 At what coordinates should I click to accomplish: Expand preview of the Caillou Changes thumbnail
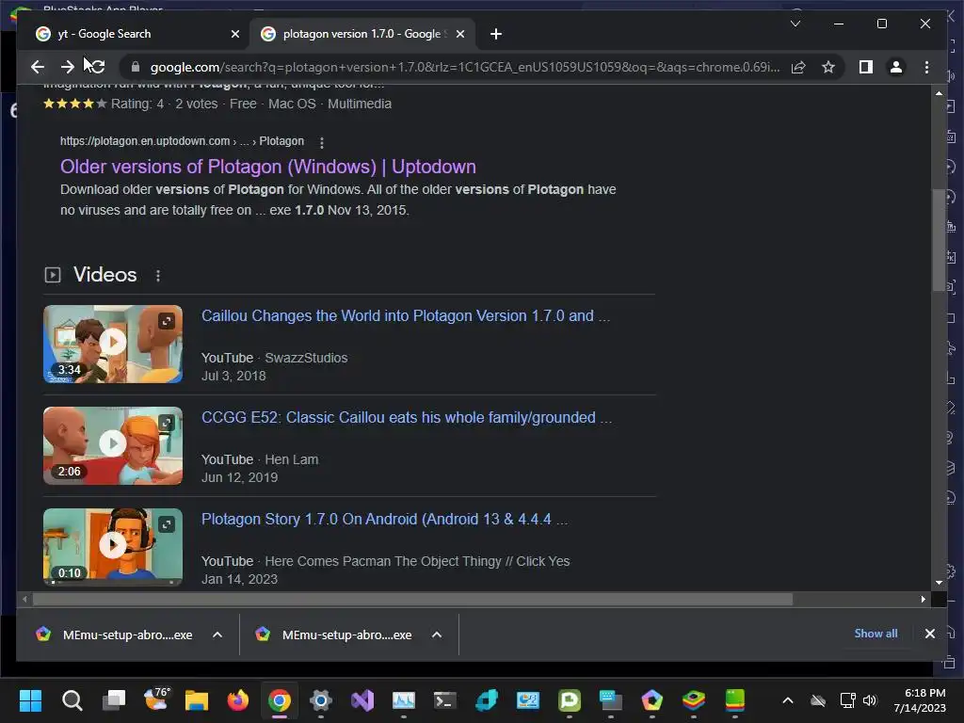coord(167,321)
